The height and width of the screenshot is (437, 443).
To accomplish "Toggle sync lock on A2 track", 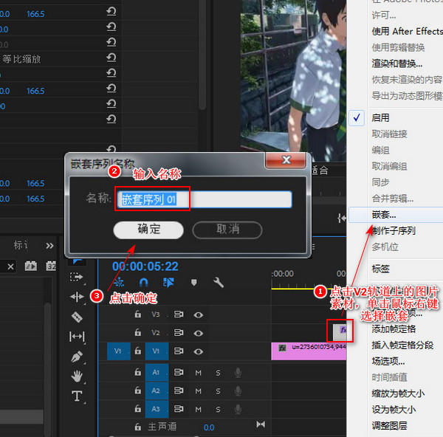I will 179,390.
